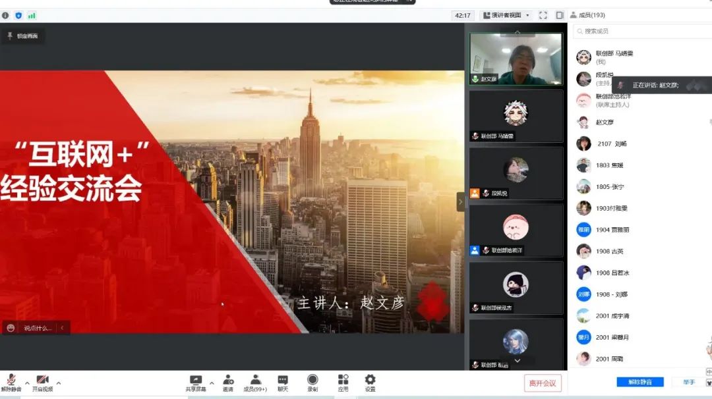712x399 pixels.
Task: Select member 1908 古英
Action: (x=641, y=251)
